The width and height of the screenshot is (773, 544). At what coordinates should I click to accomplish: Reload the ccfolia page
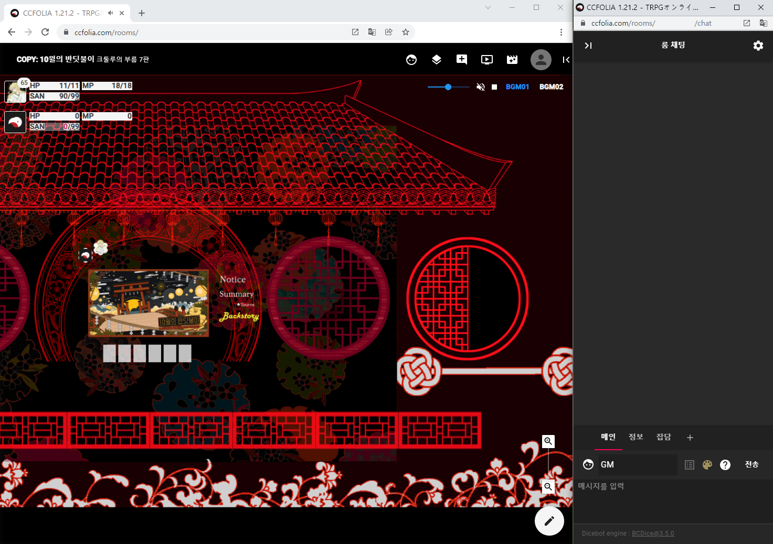45,32
